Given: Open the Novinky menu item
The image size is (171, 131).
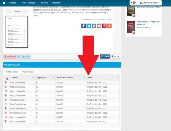Looking at the screenshot, I should (x=45, y=3).
